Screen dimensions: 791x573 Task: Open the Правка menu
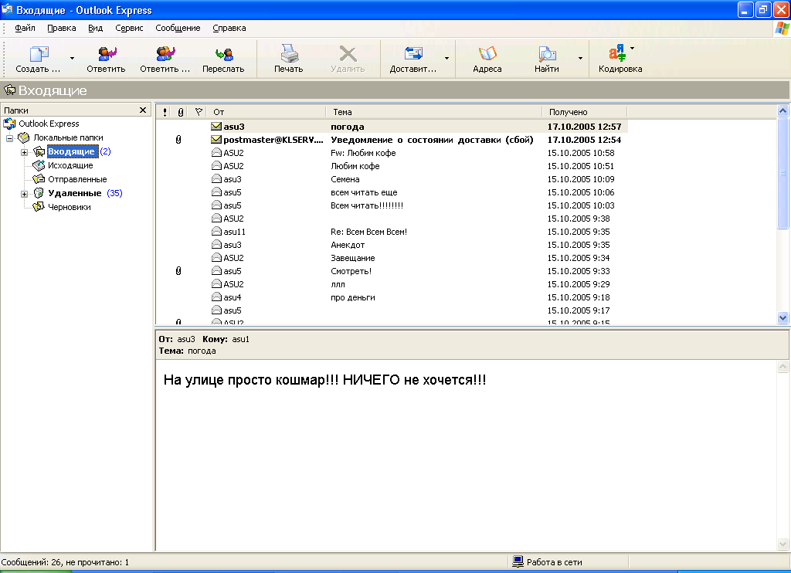pos(62,29)
